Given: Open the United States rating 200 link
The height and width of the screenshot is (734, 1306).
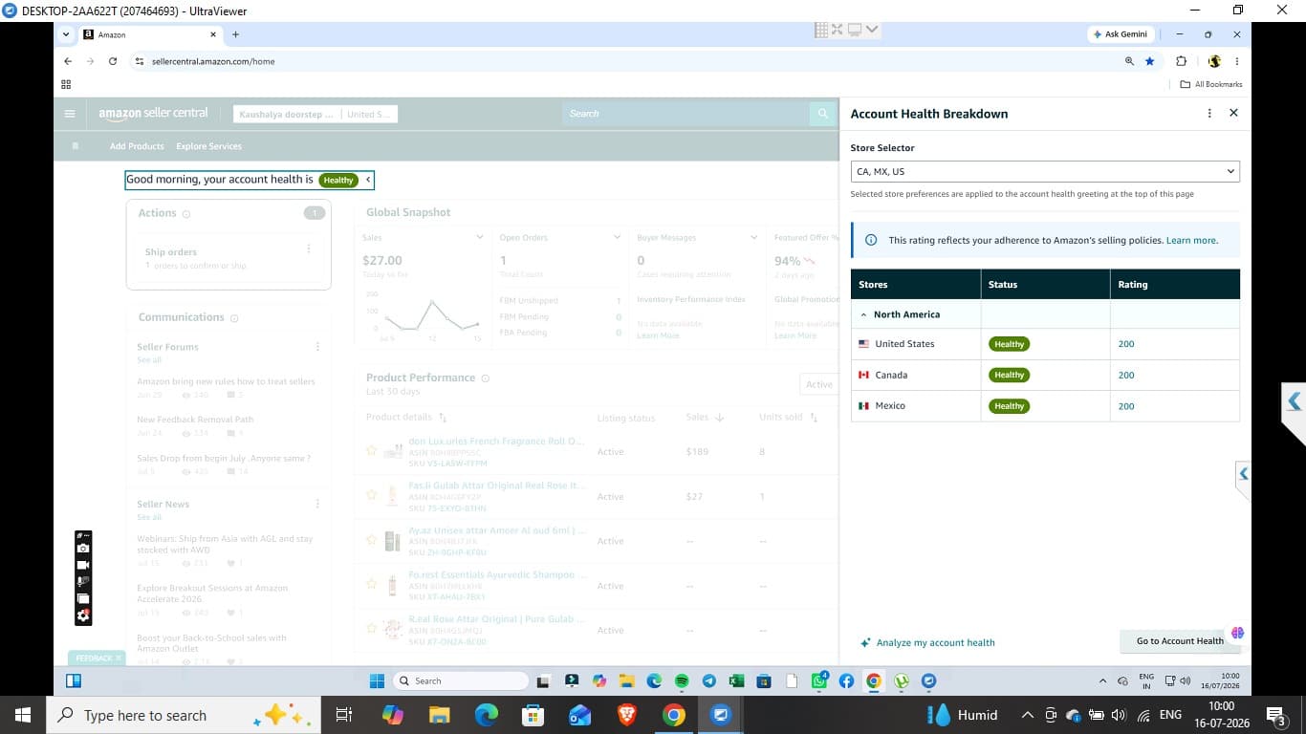Looking at the screenshot, I should point(1126,344).
